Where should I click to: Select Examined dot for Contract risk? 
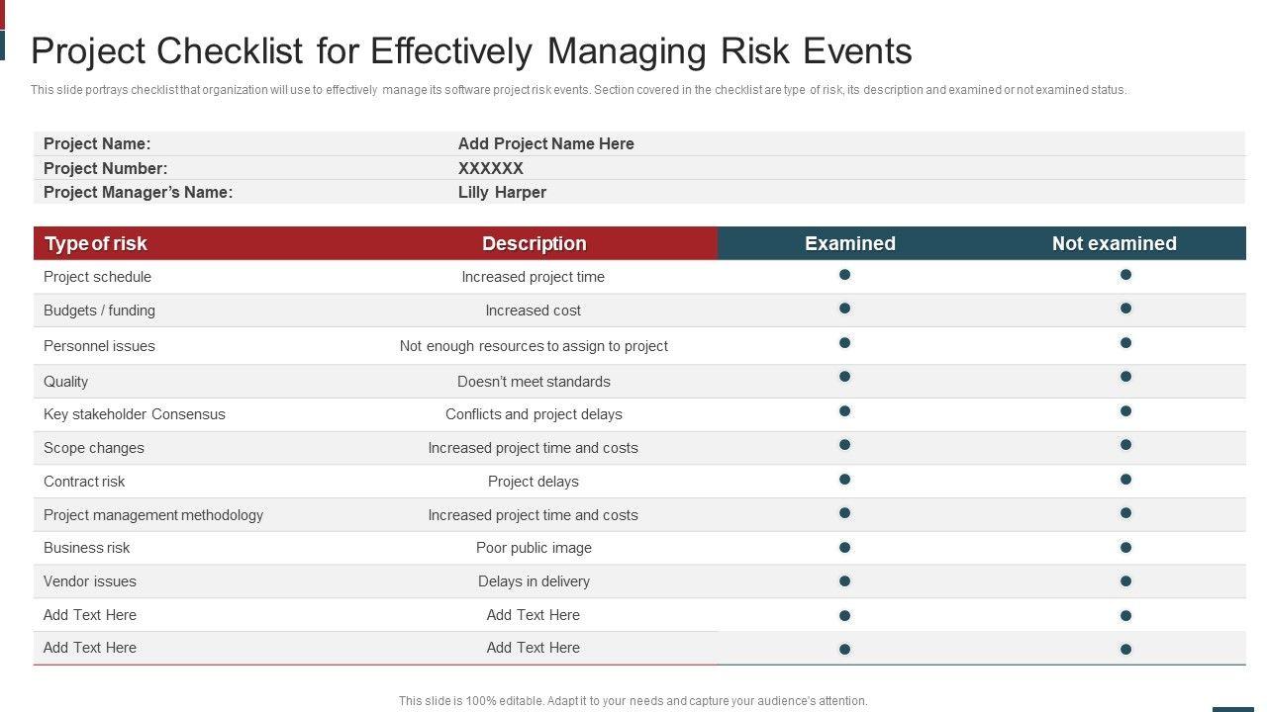tap(844, 480)
